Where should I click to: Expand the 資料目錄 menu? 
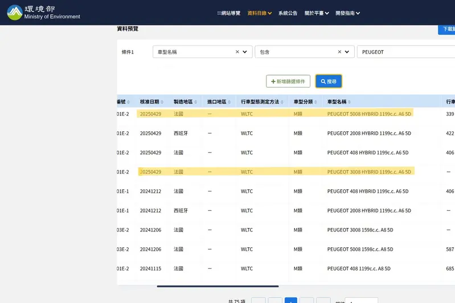(260, 13)
